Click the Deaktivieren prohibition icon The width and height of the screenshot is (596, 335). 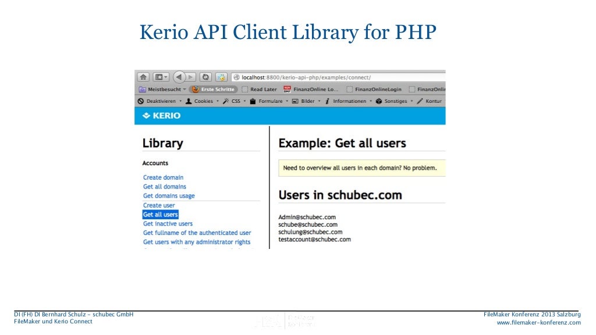click(141, 101)
